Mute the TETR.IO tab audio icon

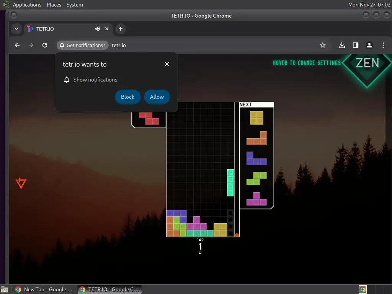(x=98, y=29)
